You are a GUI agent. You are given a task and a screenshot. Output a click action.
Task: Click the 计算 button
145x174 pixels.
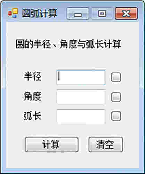(x=51, y=144)
